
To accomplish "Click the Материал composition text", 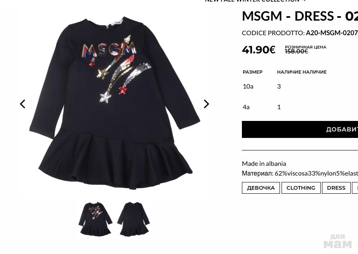I will tap(300, 174).
